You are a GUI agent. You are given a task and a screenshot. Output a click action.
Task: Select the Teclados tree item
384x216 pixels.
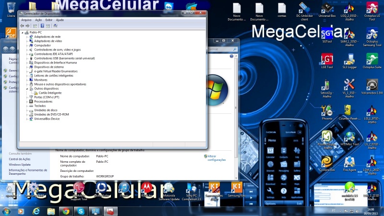pos(40,106)
